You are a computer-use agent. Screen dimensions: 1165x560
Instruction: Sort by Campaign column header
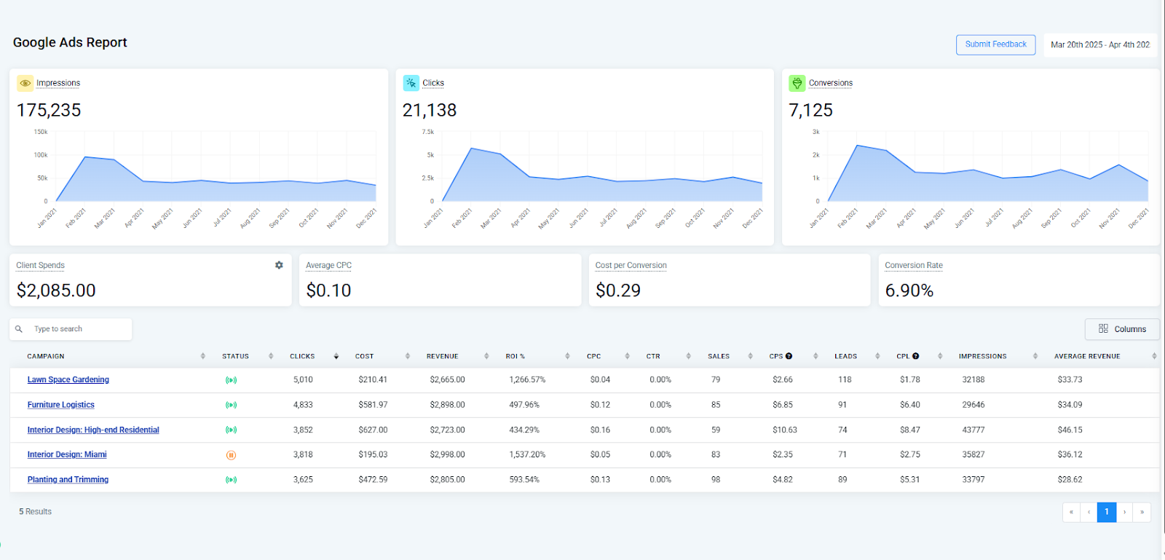(46, 356)
